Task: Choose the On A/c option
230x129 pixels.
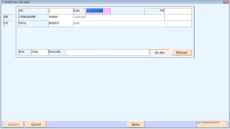Action: (x=159, y=52)
